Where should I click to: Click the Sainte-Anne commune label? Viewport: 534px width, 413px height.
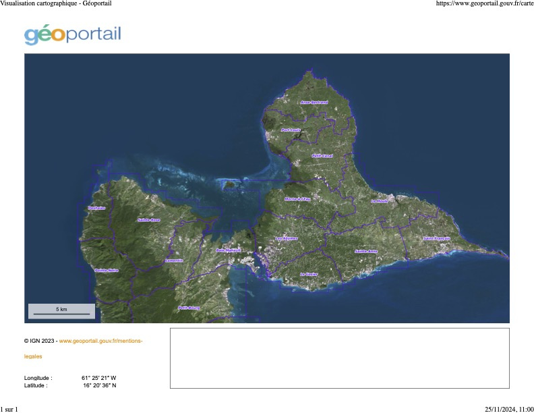click(x=366, y=251)
